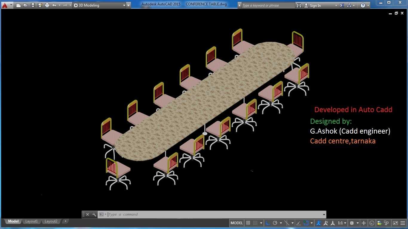
Task: Open the AutoCAD application menu (red A)
Action: 4,5
